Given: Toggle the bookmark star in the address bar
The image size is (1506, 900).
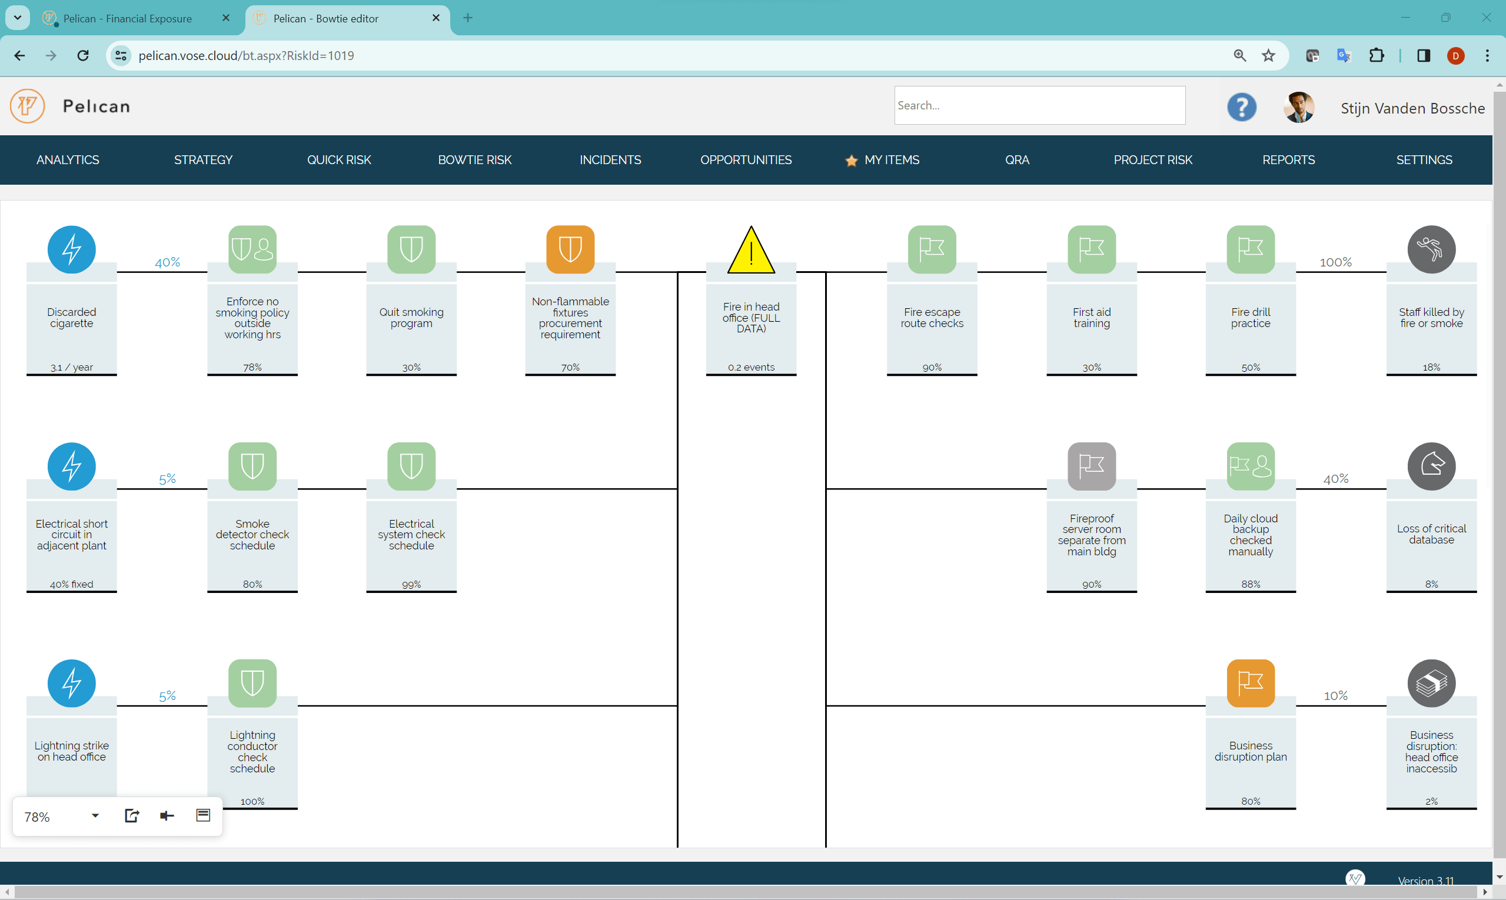Looking at the screenshot, I should tap(1268, 55).
